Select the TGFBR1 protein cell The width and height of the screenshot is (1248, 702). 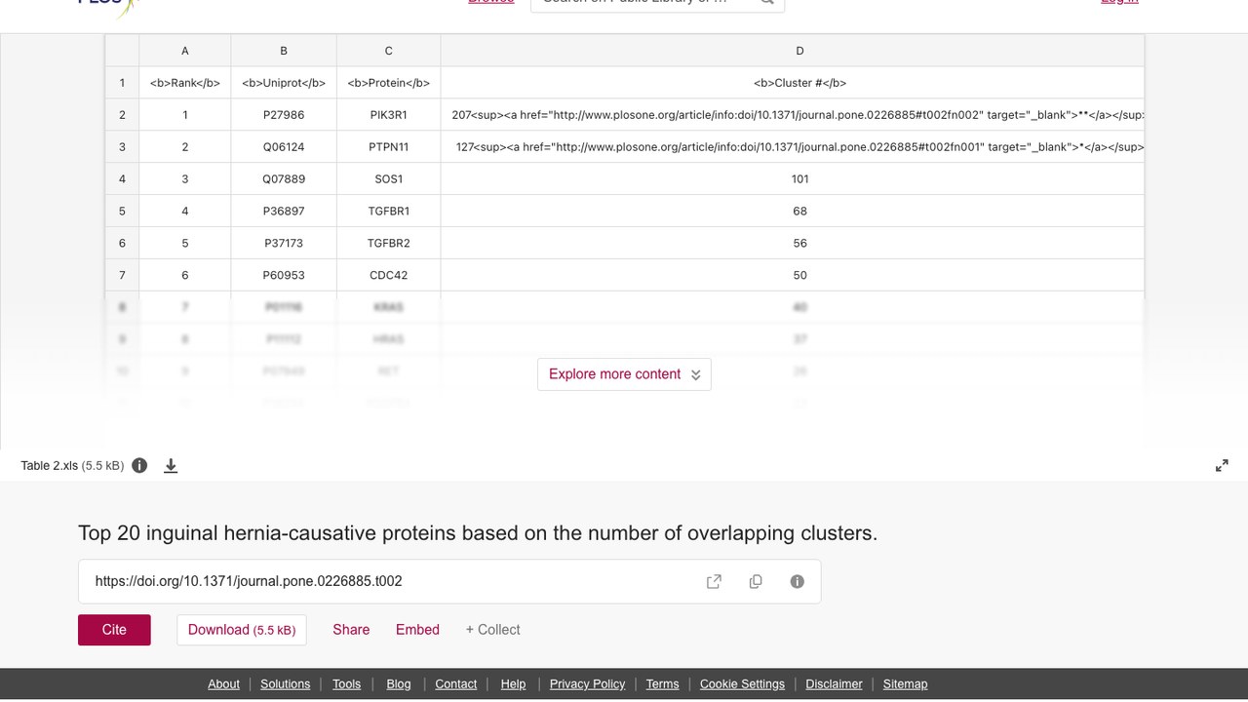[388, 212]
